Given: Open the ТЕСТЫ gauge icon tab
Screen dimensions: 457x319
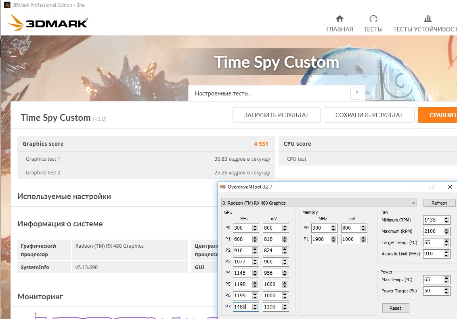Looking at the screenshot, I should (373, 24).
